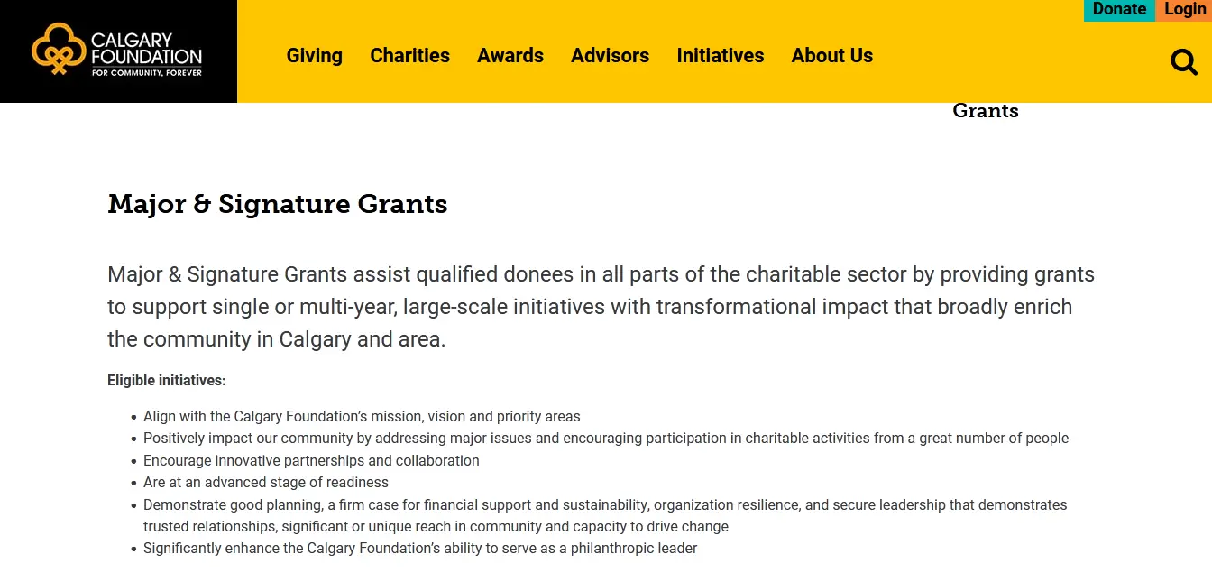Click the bullet about mission, vision and priority areas
Viewport: 1212px width, 573px height.
(362, 417)
